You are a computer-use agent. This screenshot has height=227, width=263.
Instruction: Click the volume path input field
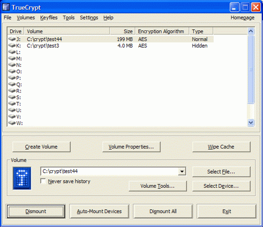(109, 171)
